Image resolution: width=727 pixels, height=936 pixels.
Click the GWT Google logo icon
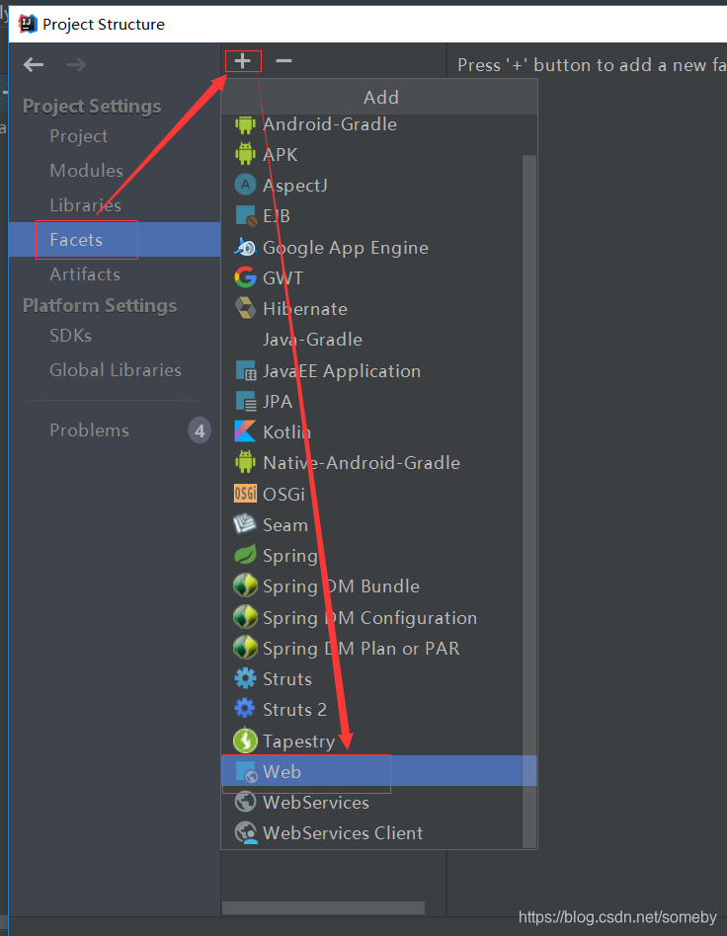coord(245,277)
